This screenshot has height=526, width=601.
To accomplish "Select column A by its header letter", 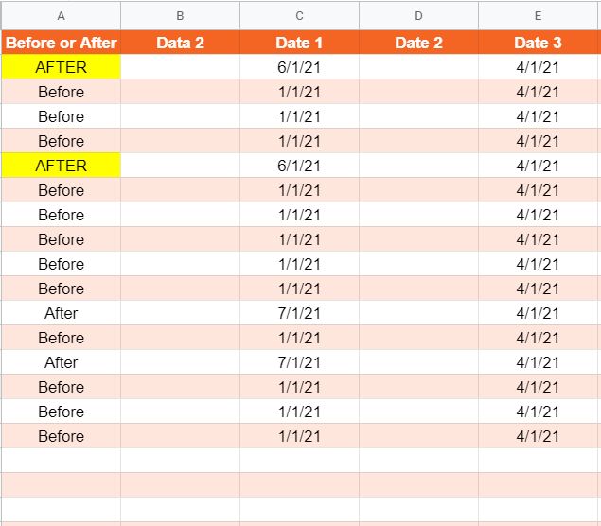I will tap(61, 16).
